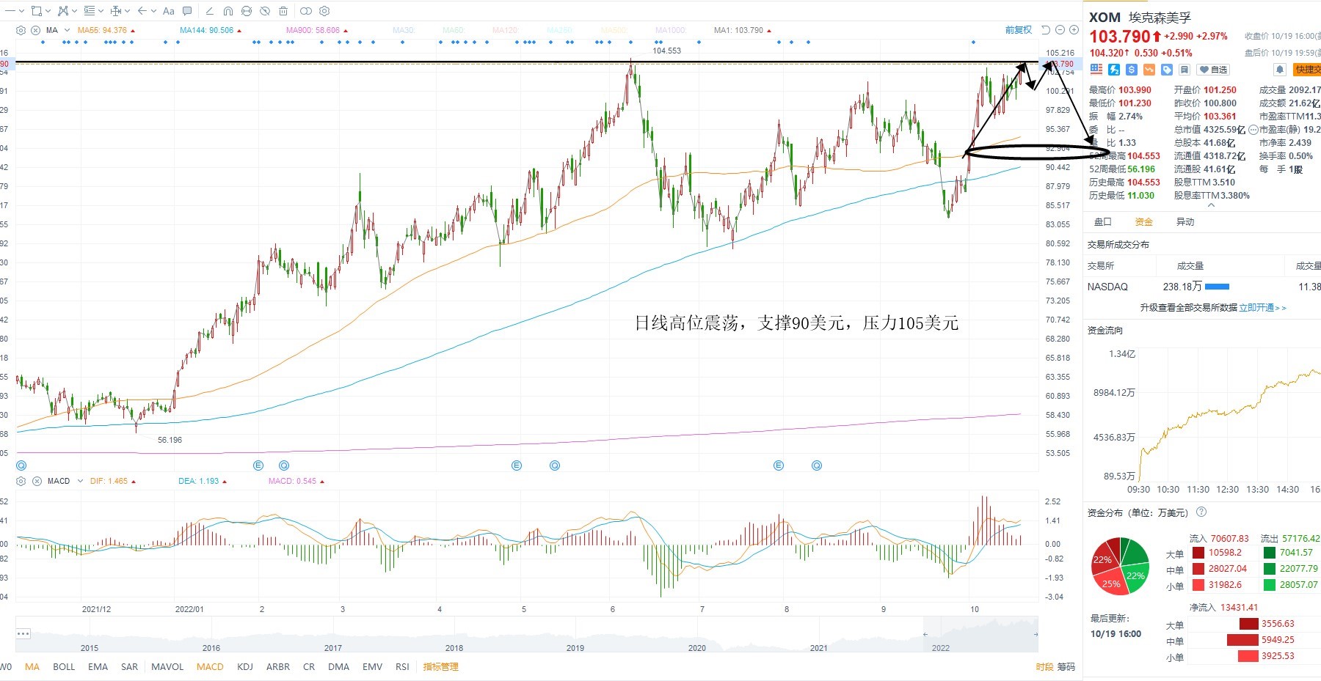1321x681 pixels.
Task: Toggle hide drawings eye icon
Action: pos(265,11)
